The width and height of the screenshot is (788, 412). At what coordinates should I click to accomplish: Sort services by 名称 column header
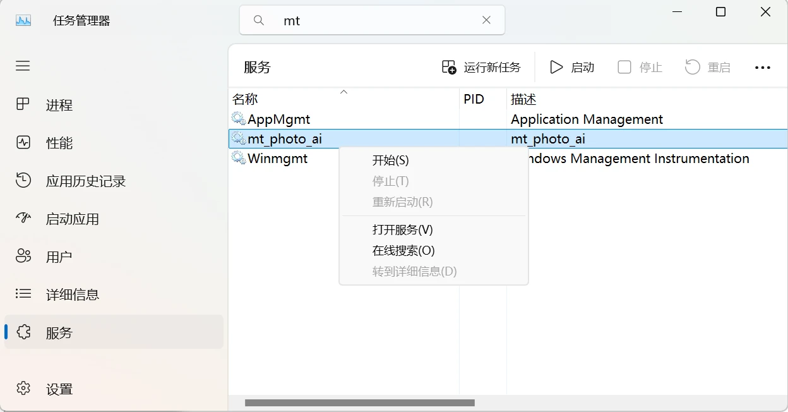pyautogui.click(x=245, y=99)
